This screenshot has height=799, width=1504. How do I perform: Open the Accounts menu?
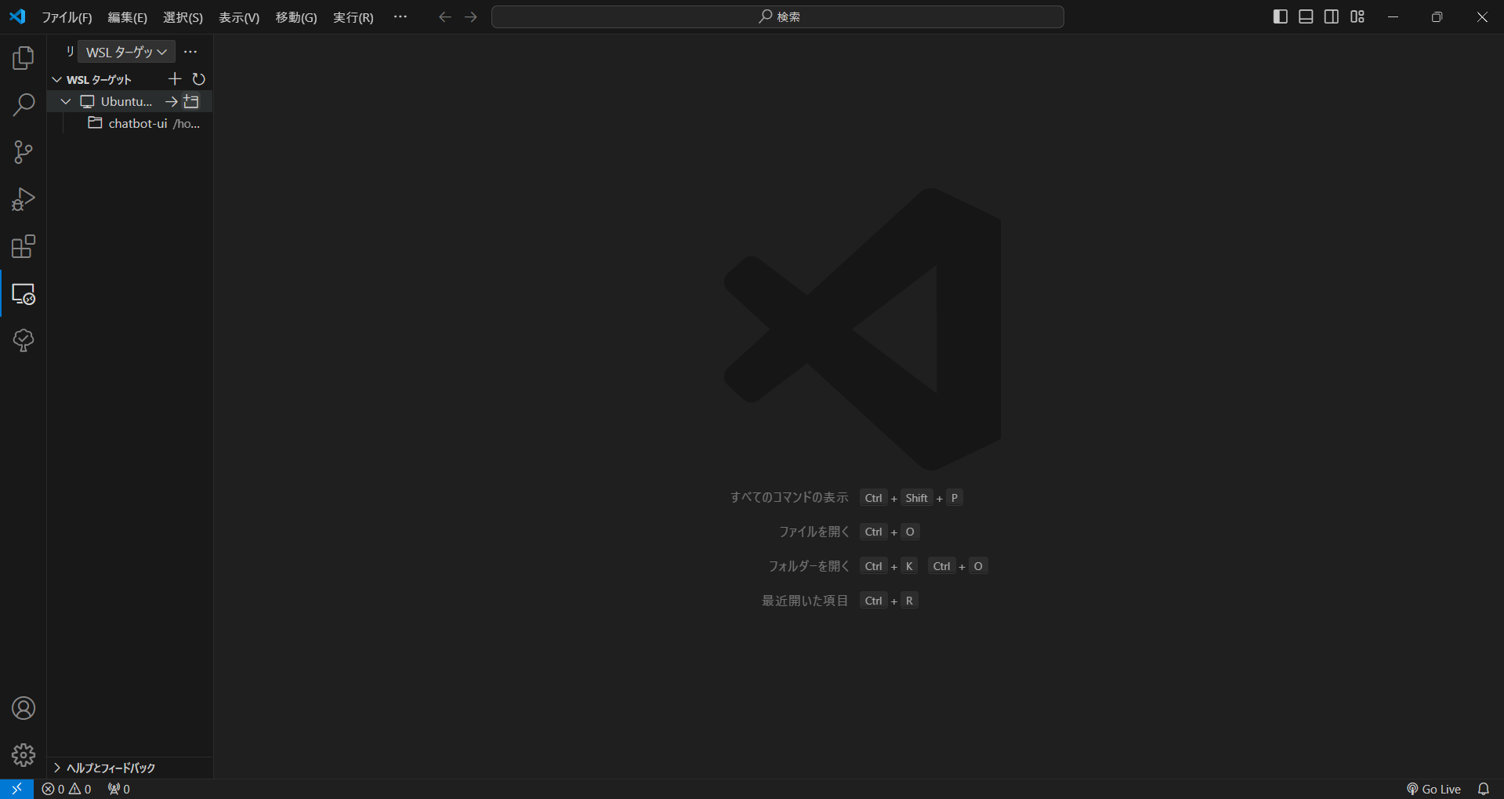click(x=24, y=708)
